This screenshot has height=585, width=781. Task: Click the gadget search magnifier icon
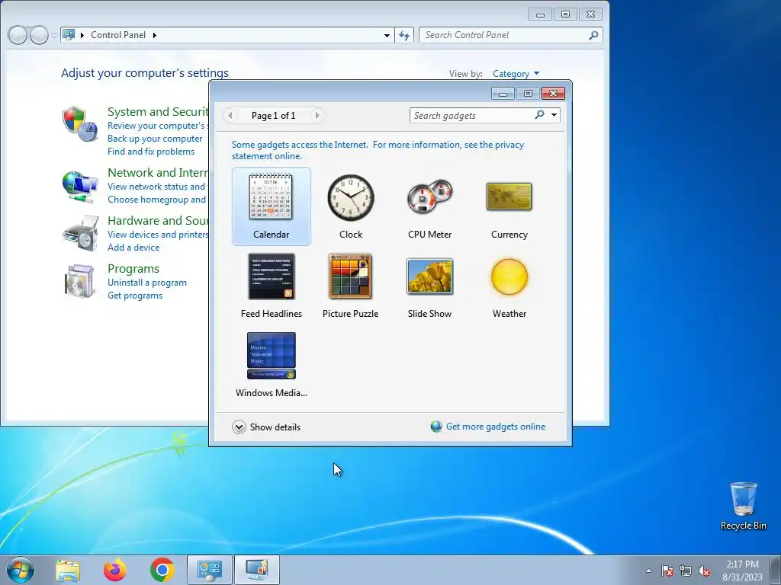539,116
